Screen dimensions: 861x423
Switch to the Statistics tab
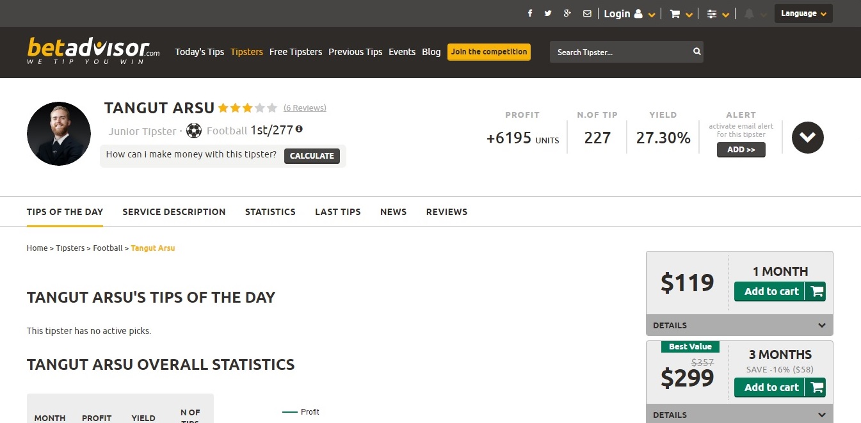tap(270, 212)
